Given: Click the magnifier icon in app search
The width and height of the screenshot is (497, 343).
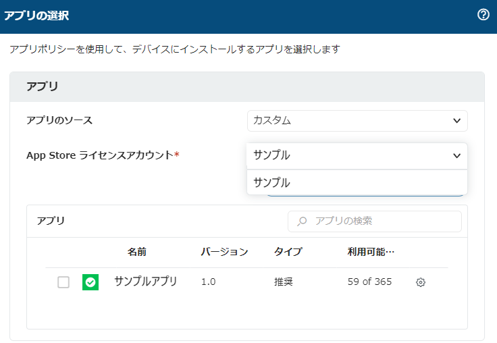Looking at the screenshot, I should [x=302, y=221].
